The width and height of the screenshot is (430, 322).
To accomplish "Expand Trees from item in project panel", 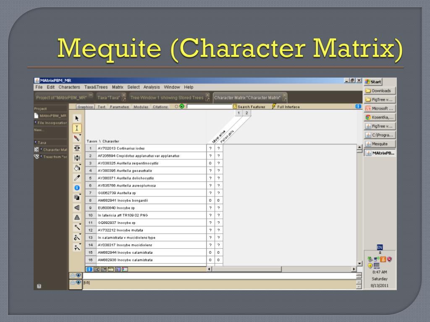I will tap(42, 156).
